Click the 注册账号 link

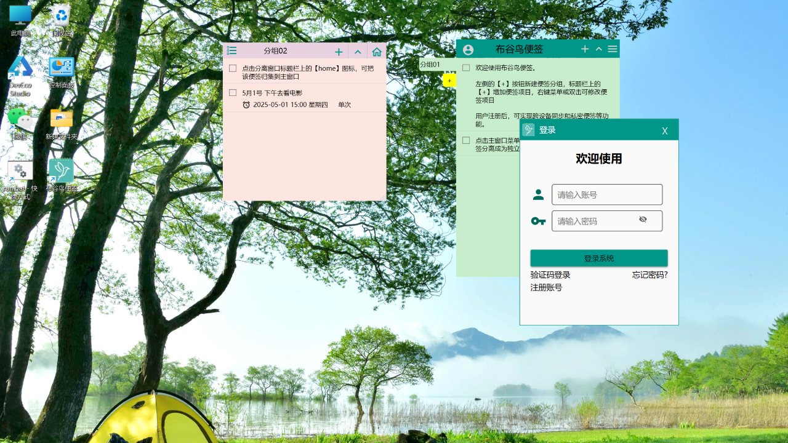(545, 287)
